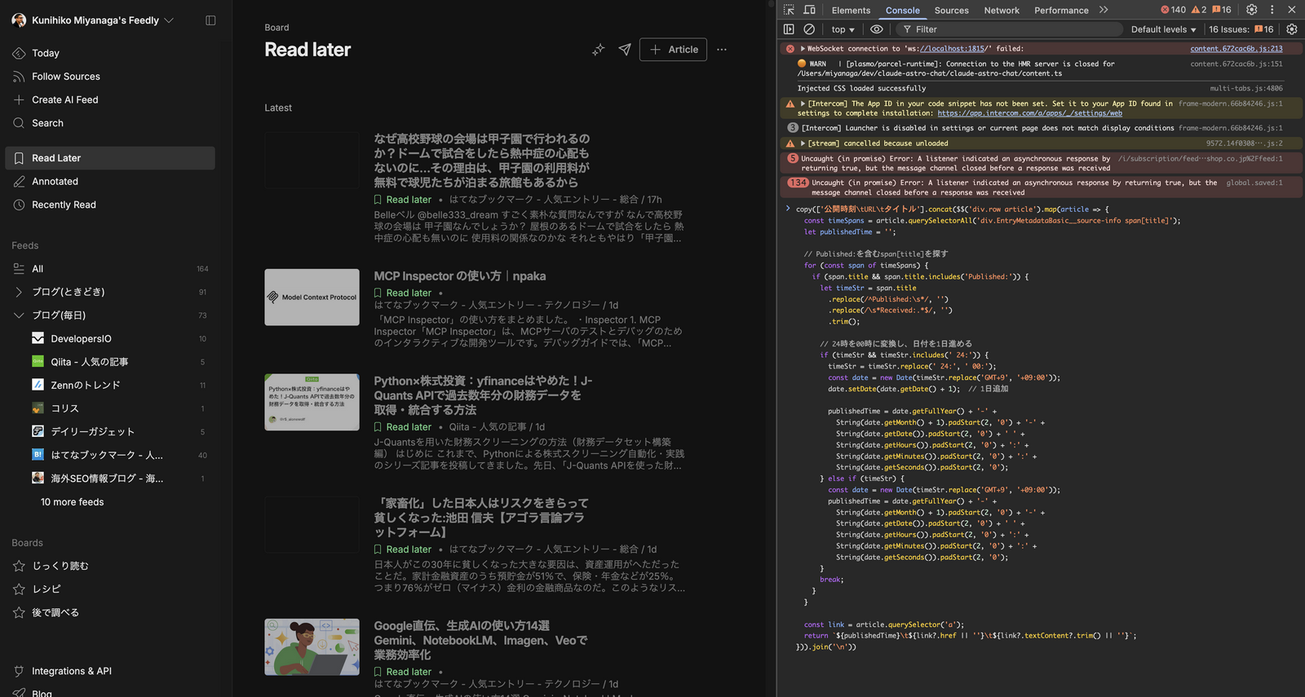The image size is (1305, 697).
Task: Open the Default levels dropdown
Action: 1163,29
